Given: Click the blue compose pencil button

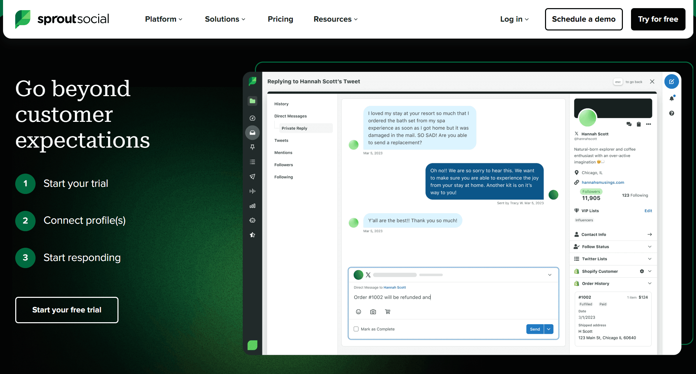Looking at the screenshot, I should click(x=672, y=82).
